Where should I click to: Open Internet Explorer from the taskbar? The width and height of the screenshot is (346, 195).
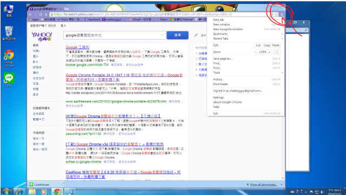[19, 192]
